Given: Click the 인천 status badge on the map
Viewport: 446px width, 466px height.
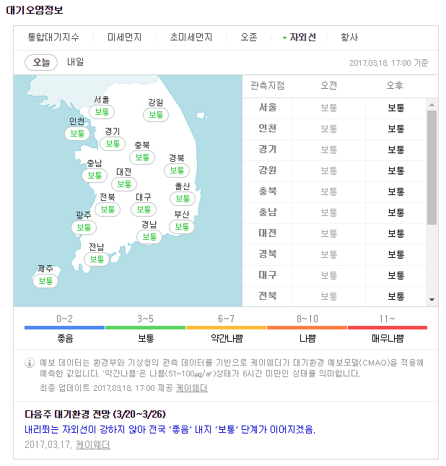Looking at the screenshot, I should (77, 134).
